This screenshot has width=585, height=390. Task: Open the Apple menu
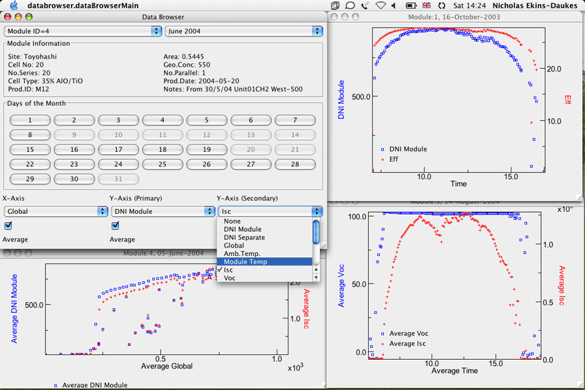tap(14, 6)
